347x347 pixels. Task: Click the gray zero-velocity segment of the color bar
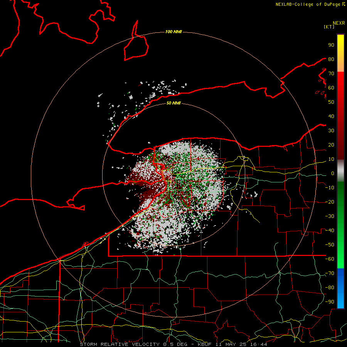[340, 171]
